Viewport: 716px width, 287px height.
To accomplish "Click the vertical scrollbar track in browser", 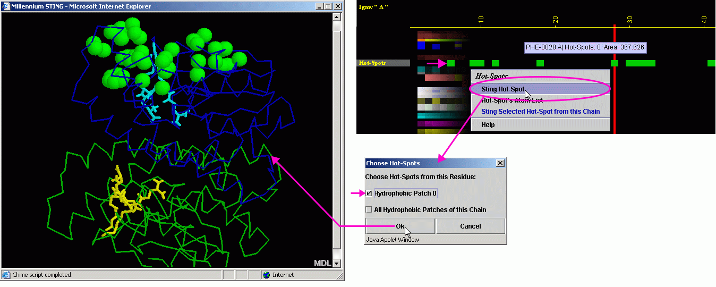I will [336, 140].
